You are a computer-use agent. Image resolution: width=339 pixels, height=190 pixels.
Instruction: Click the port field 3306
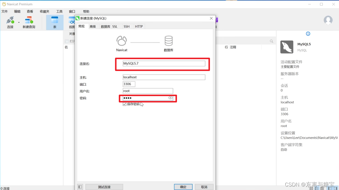pyautogui.click(x=129, y=84)
